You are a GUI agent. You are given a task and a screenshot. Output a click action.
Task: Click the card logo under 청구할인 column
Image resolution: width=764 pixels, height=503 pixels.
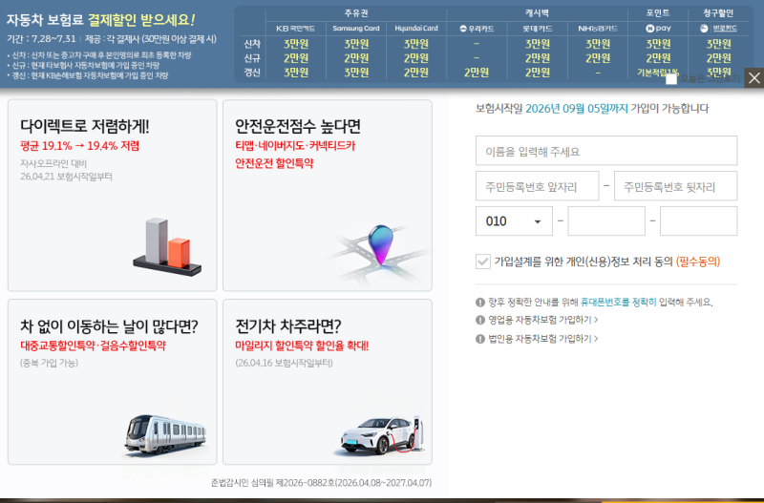tap(719, 29)
